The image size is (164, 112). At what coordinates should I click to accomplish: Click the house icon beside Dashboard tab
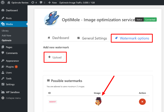pyautogui.click(x=49, y=38)
